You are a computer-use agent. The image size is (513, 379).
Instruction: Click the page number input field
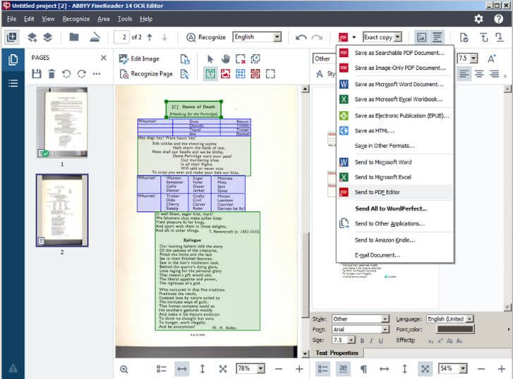pos(121,37)
